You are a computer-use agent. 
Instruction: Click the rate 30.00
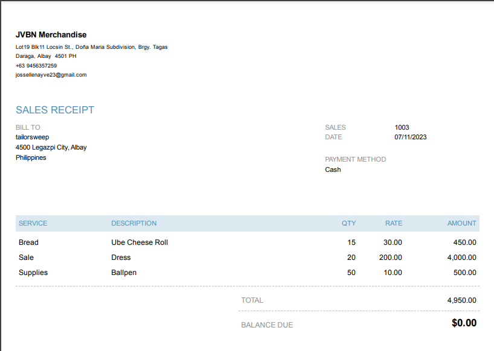[393, 242]
